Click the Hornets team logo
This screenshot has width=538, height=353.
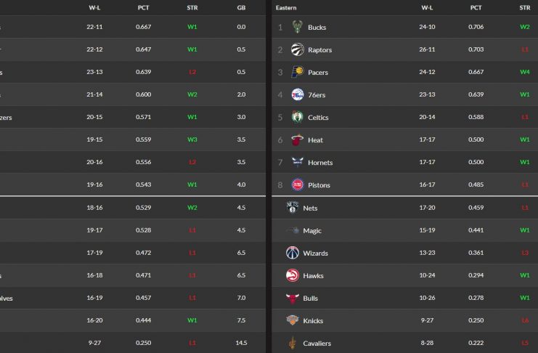click(x=297, y=163)
